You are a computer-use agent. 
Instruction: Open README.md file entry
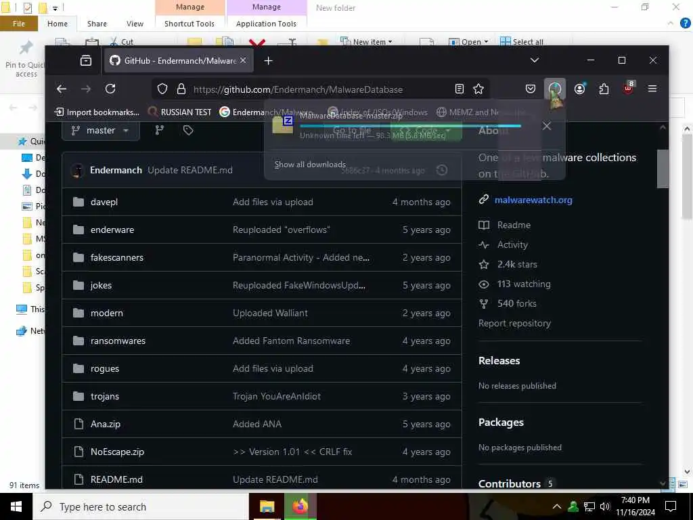coord(116,480)
